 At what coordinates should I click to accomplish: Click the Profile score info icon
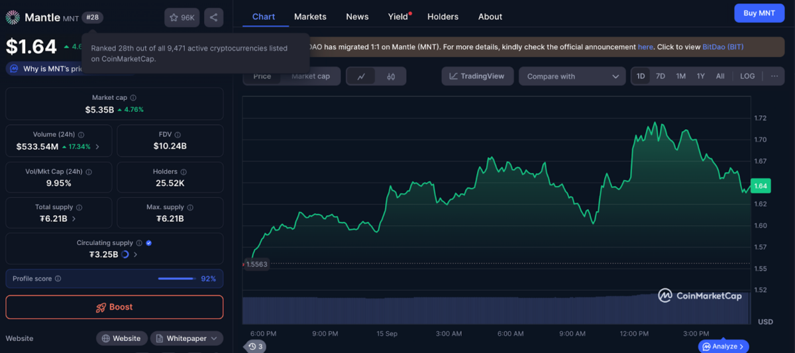tap(58, 279)
